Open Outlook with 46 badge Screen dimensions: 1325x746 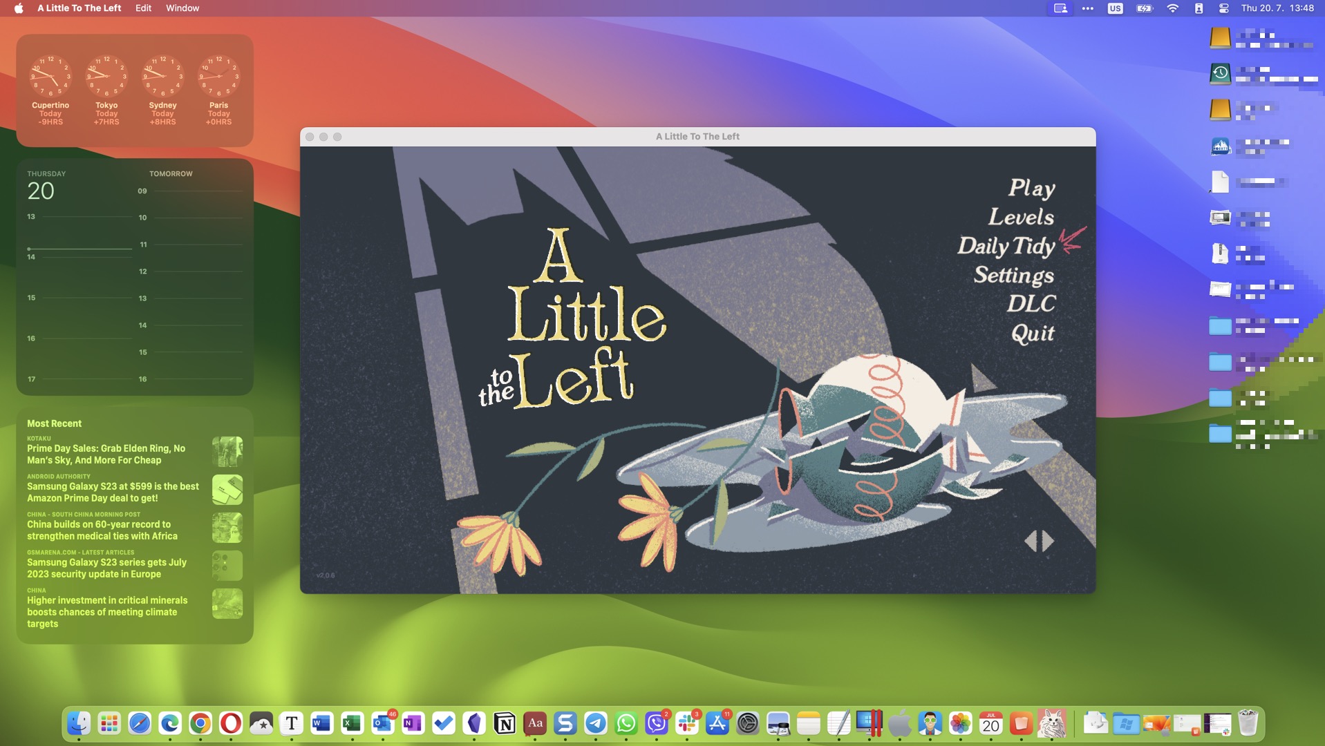383,723
